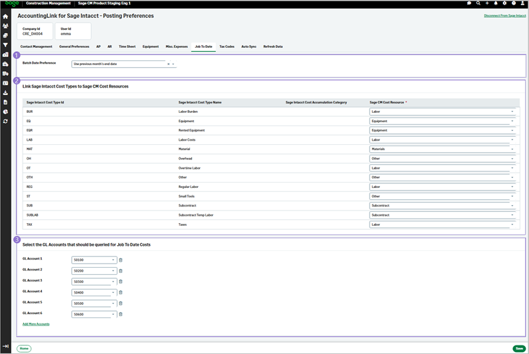
Task: Delete GL Account 4 with trash icon
Action: pyautogui.click(x=120, y=292)
